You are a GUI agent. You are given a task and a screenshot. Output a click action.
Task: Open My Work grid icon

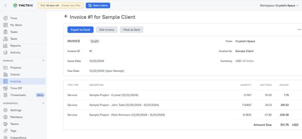(5, 25)
